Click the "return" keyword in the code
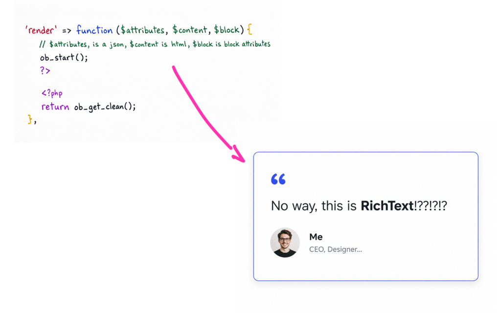This screenshot has height=332, width=501. tap(55, 107)
